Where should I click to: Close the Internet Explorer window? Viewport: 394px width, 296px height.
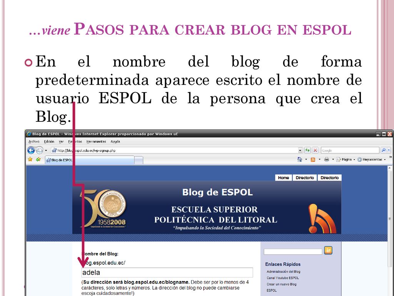(390, 134)
